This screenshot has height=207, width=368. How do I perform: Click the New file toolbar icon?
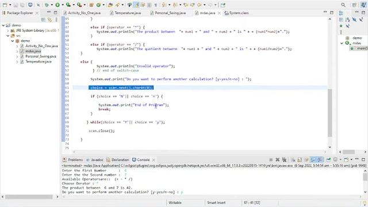[5, 5]
